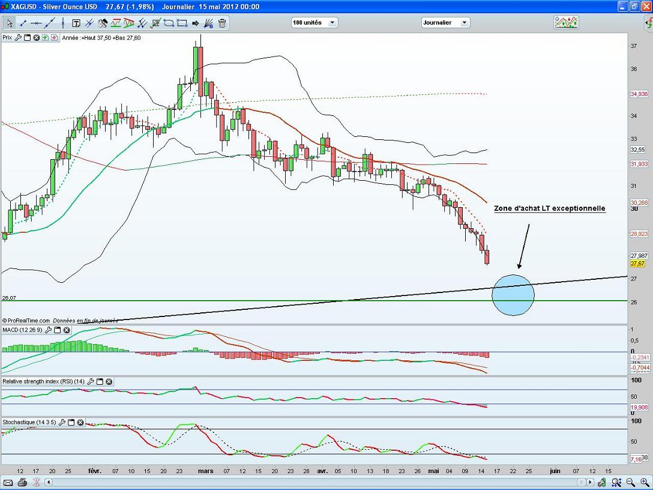
Task: Select the rectangle drawing tool
Action: (182, 23)
